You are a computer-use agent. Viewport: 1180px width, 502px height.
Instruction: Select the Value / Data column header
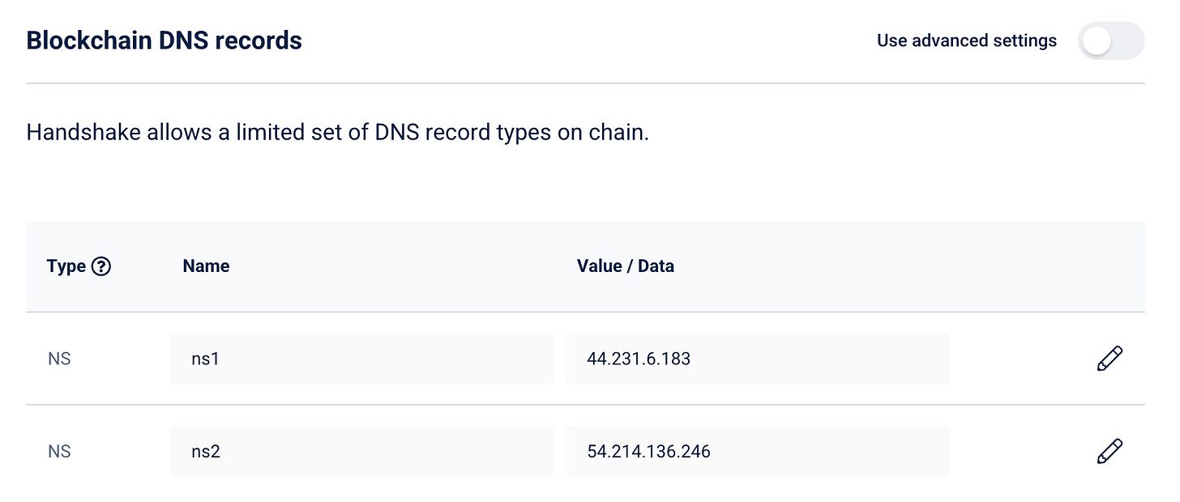point(625,266)
